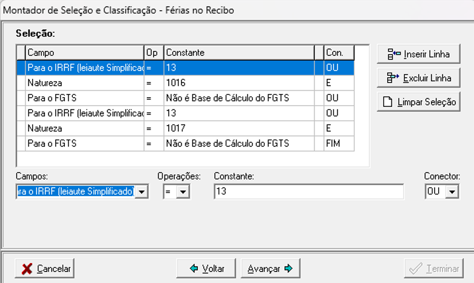Open the Campos dropdown arrow
Screen dimensions: 474x283
point(141,192)
